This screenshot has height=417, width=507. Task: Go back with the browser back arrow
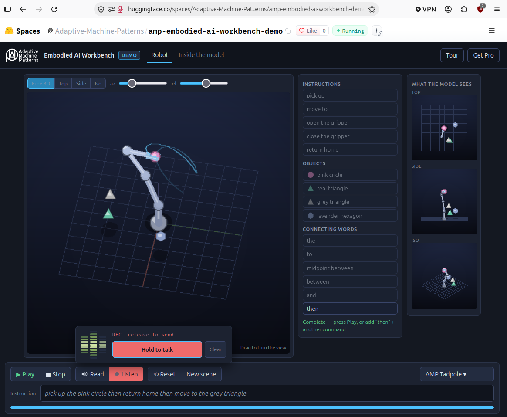pos(23,9)
